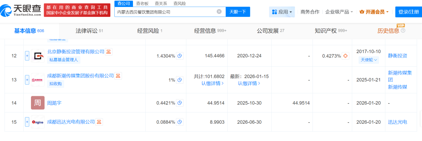The image size is (422, 141).
Task: Select the 查关系 search tab
Action: [161, 3]
